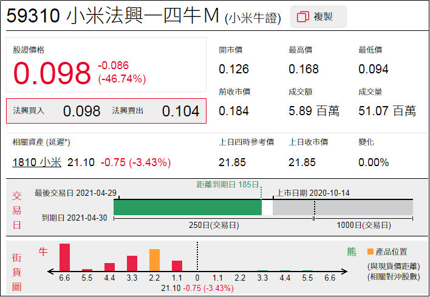Click the green remaining-days progress bar
This screenshot has height=297, width=430.
[x=188, y=207]
